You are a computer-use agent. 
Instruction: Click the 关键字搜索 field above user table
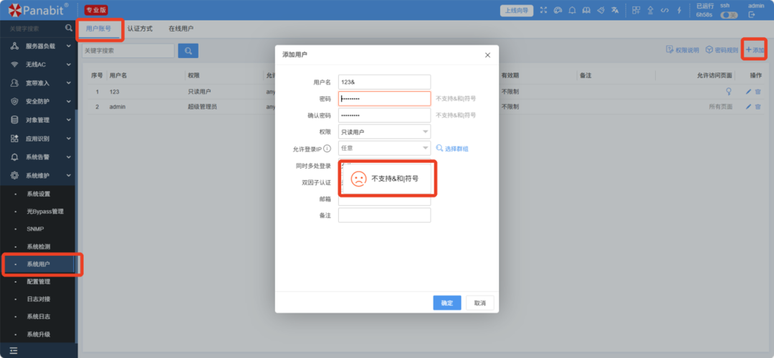[x=128, y=50]
